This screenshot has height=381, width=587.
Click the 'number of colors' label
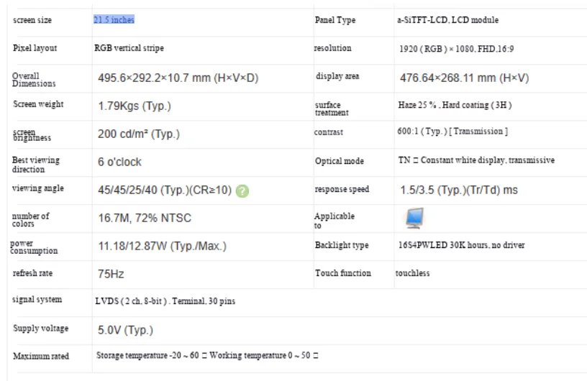30,220
